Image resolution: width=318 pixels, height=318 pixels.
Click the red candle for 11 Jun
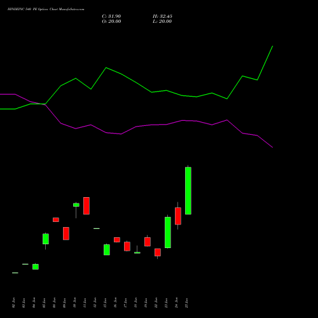(x=86, y=205)
